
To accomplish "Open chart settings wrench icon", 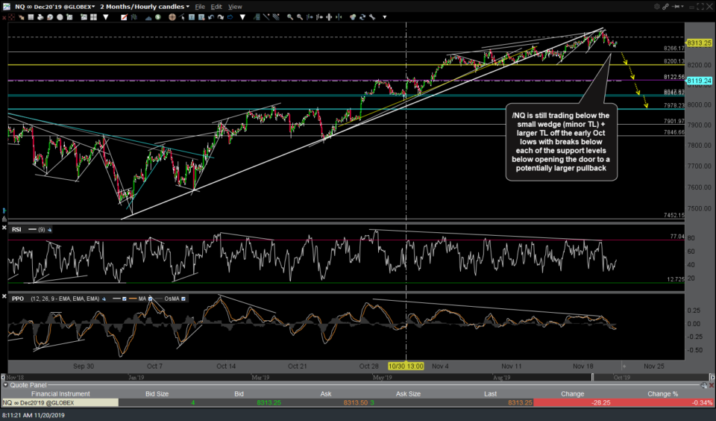I will pos(372,17).
